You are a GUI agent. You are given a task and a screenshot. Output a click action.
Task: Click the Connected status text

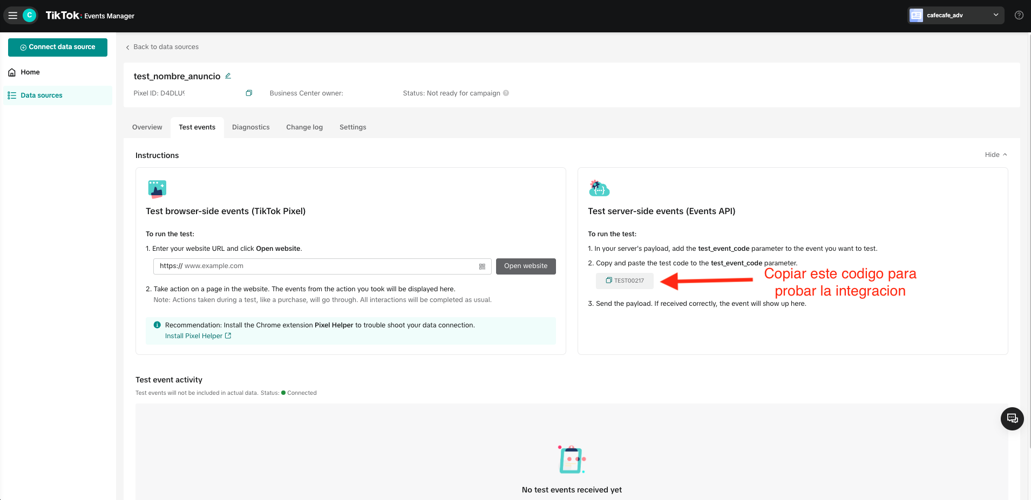click(302, 393)
